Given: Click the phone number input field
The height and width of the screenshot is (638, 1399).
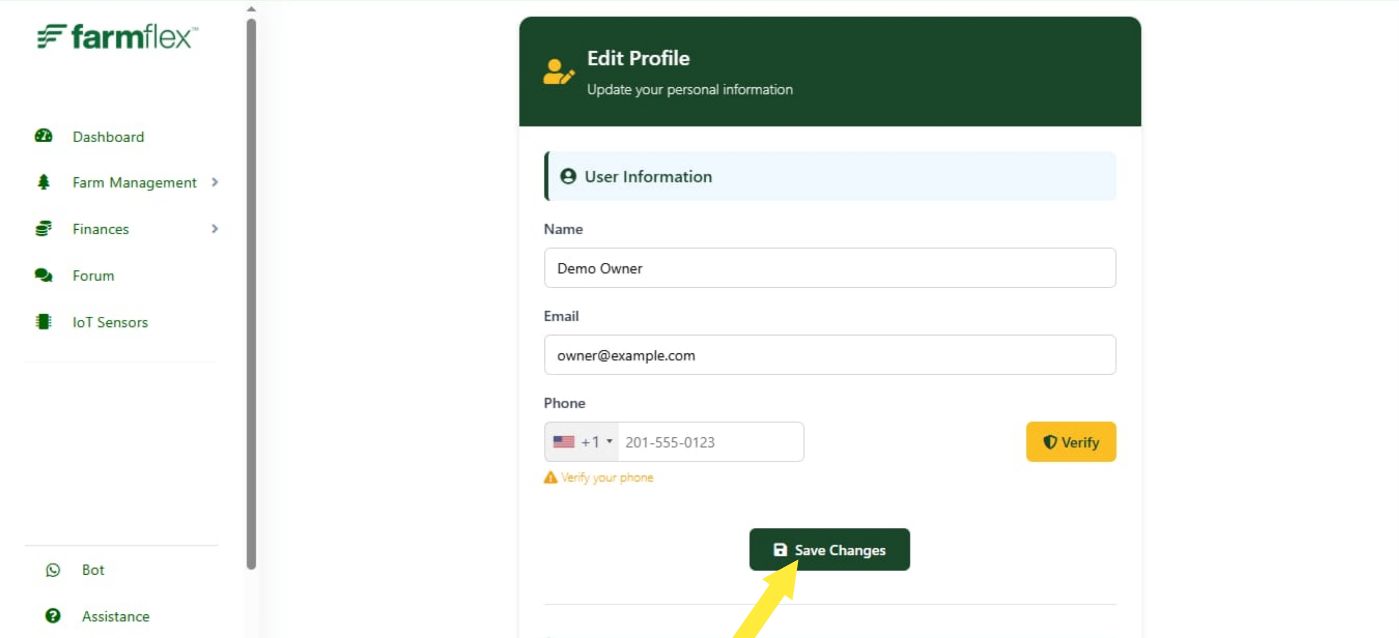Looking at the screenshot, I should point(711,442).
